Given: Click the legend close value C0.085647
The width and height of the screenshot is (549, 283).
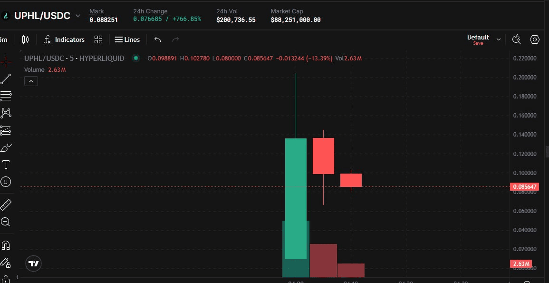Looking at the screenshot, I should (259, 58).
